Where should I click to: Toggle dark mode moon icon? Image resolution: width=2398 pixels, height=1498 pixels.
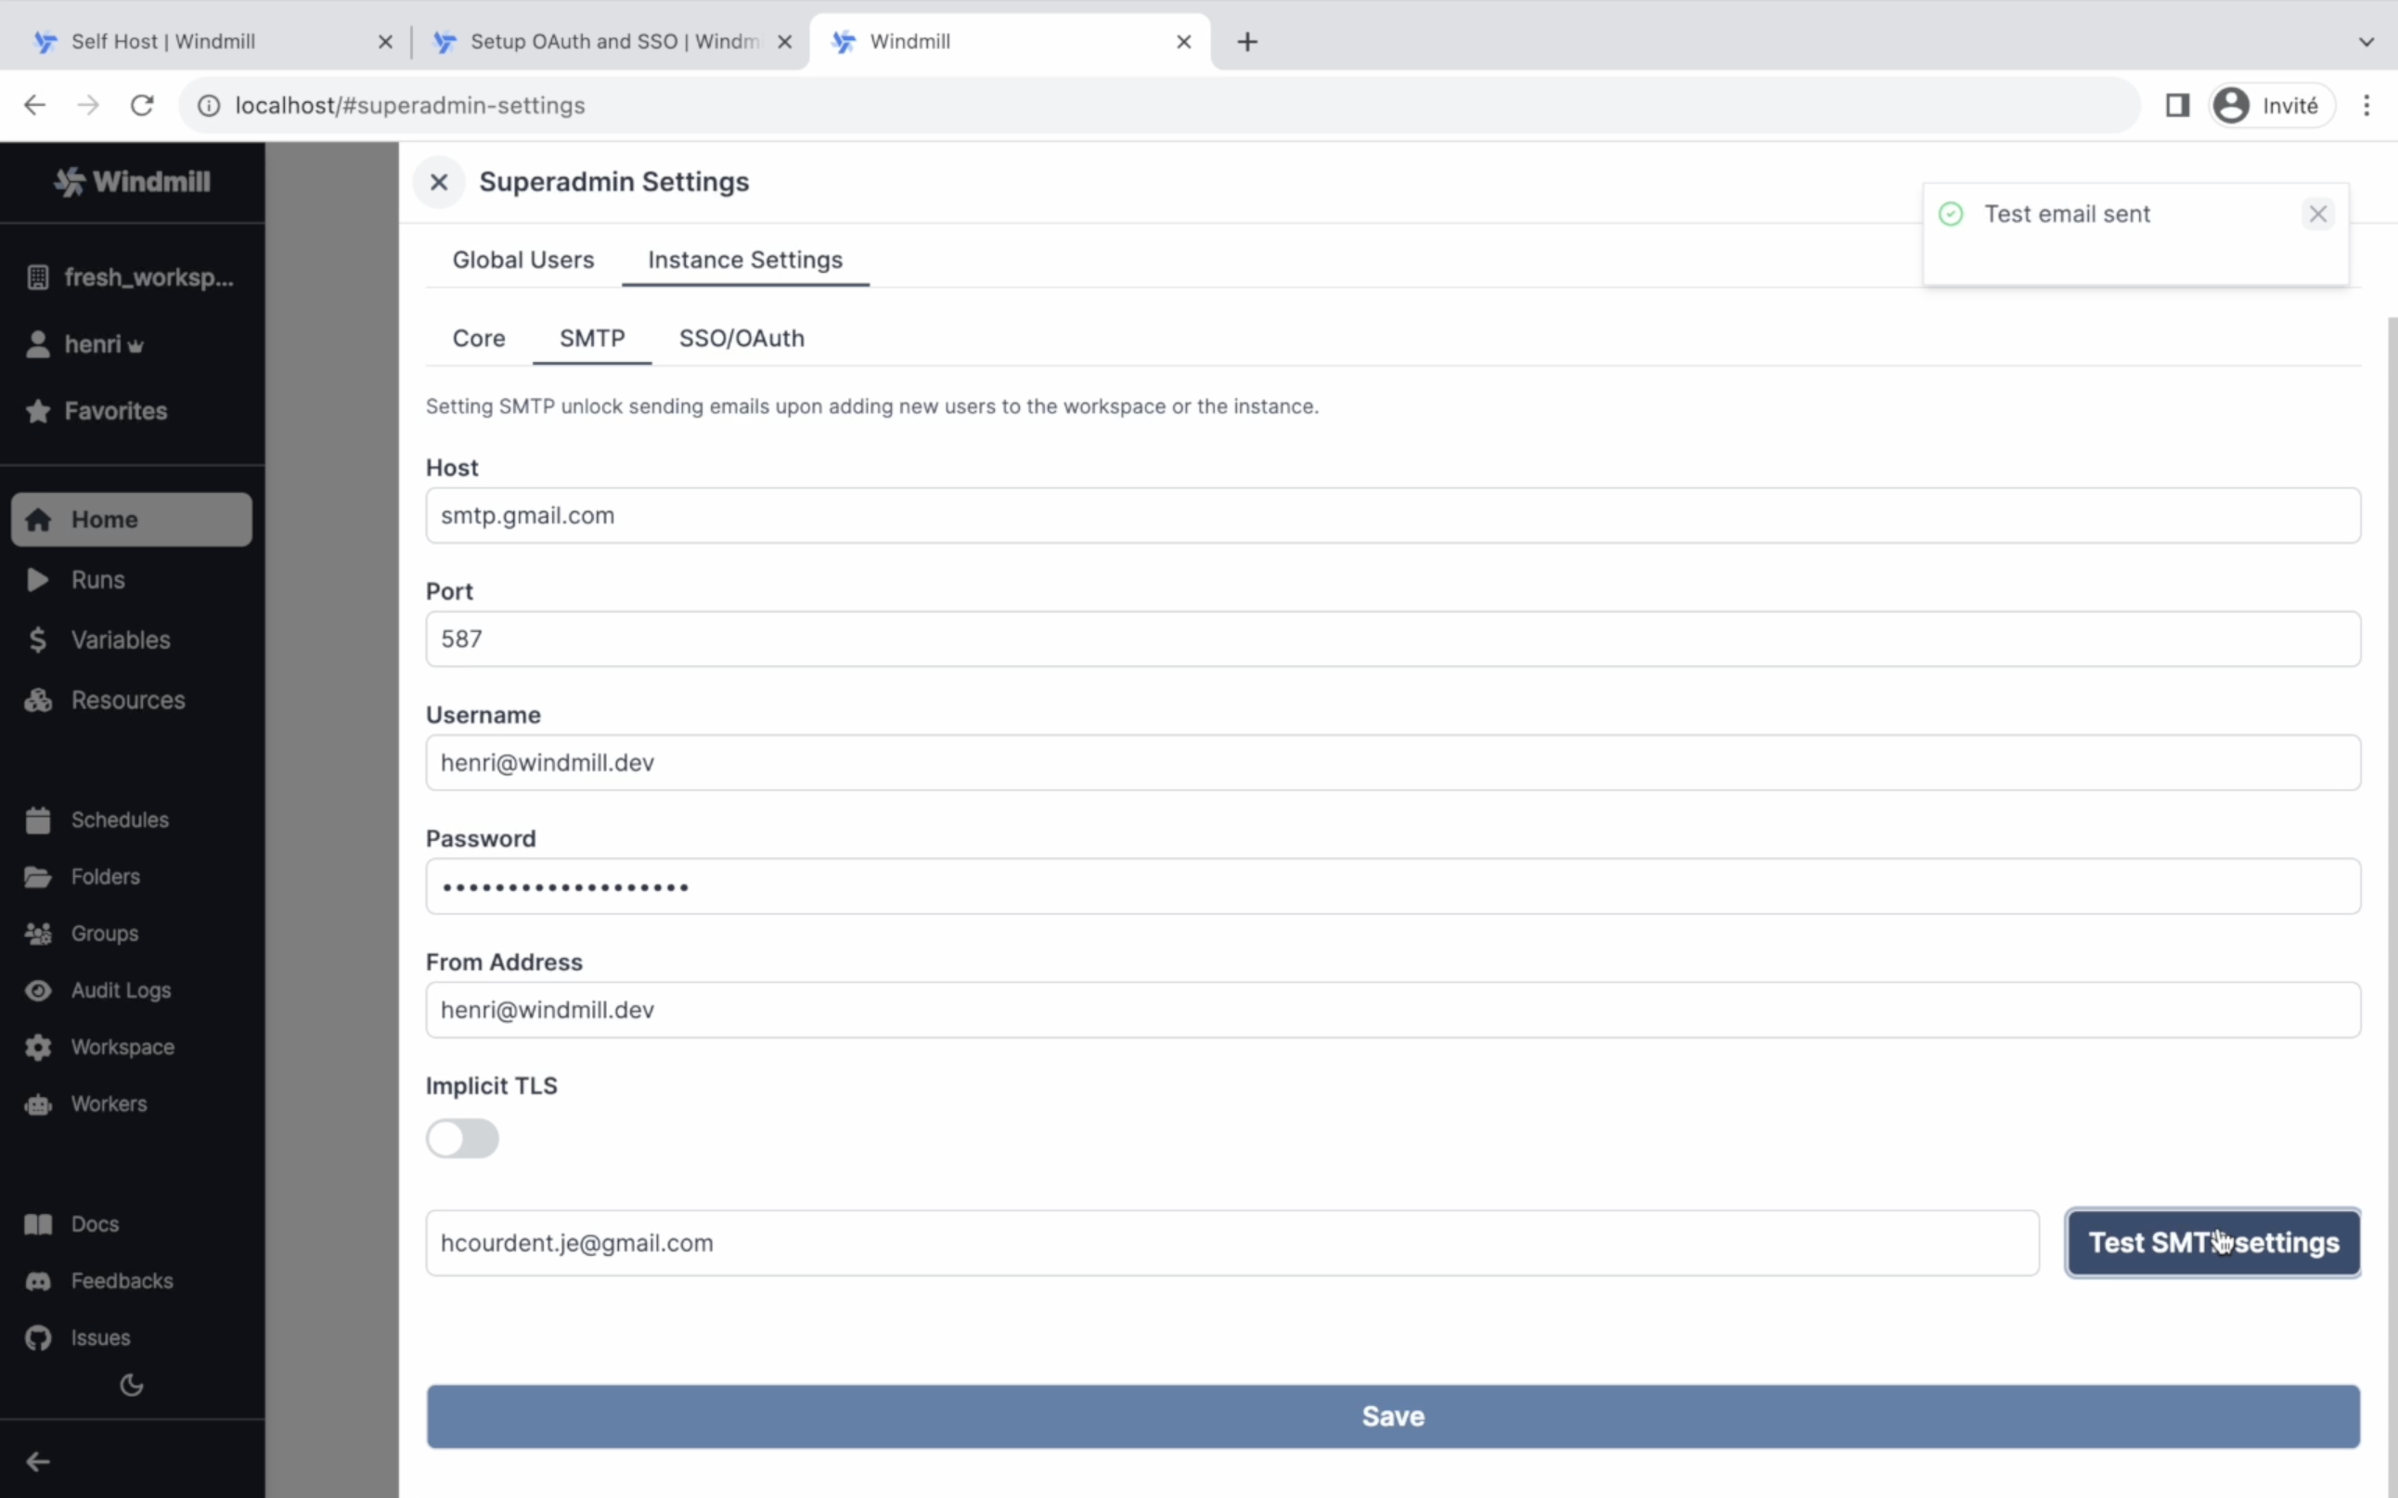pos(132,1385)
